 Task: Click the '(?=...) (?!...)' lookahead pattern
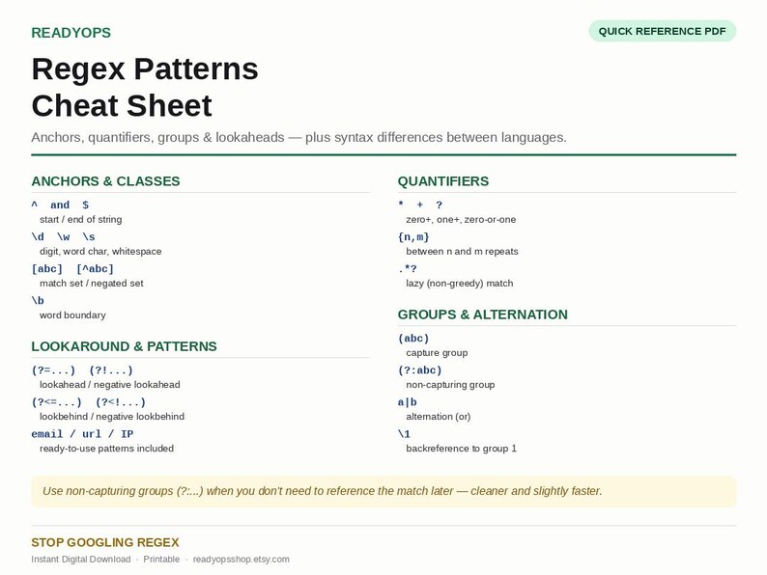tap(82, 370)
